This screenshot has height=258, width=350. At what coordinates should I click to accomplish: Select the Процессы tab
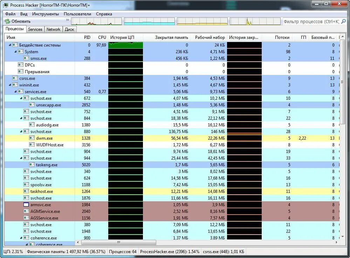pos(14,29)
